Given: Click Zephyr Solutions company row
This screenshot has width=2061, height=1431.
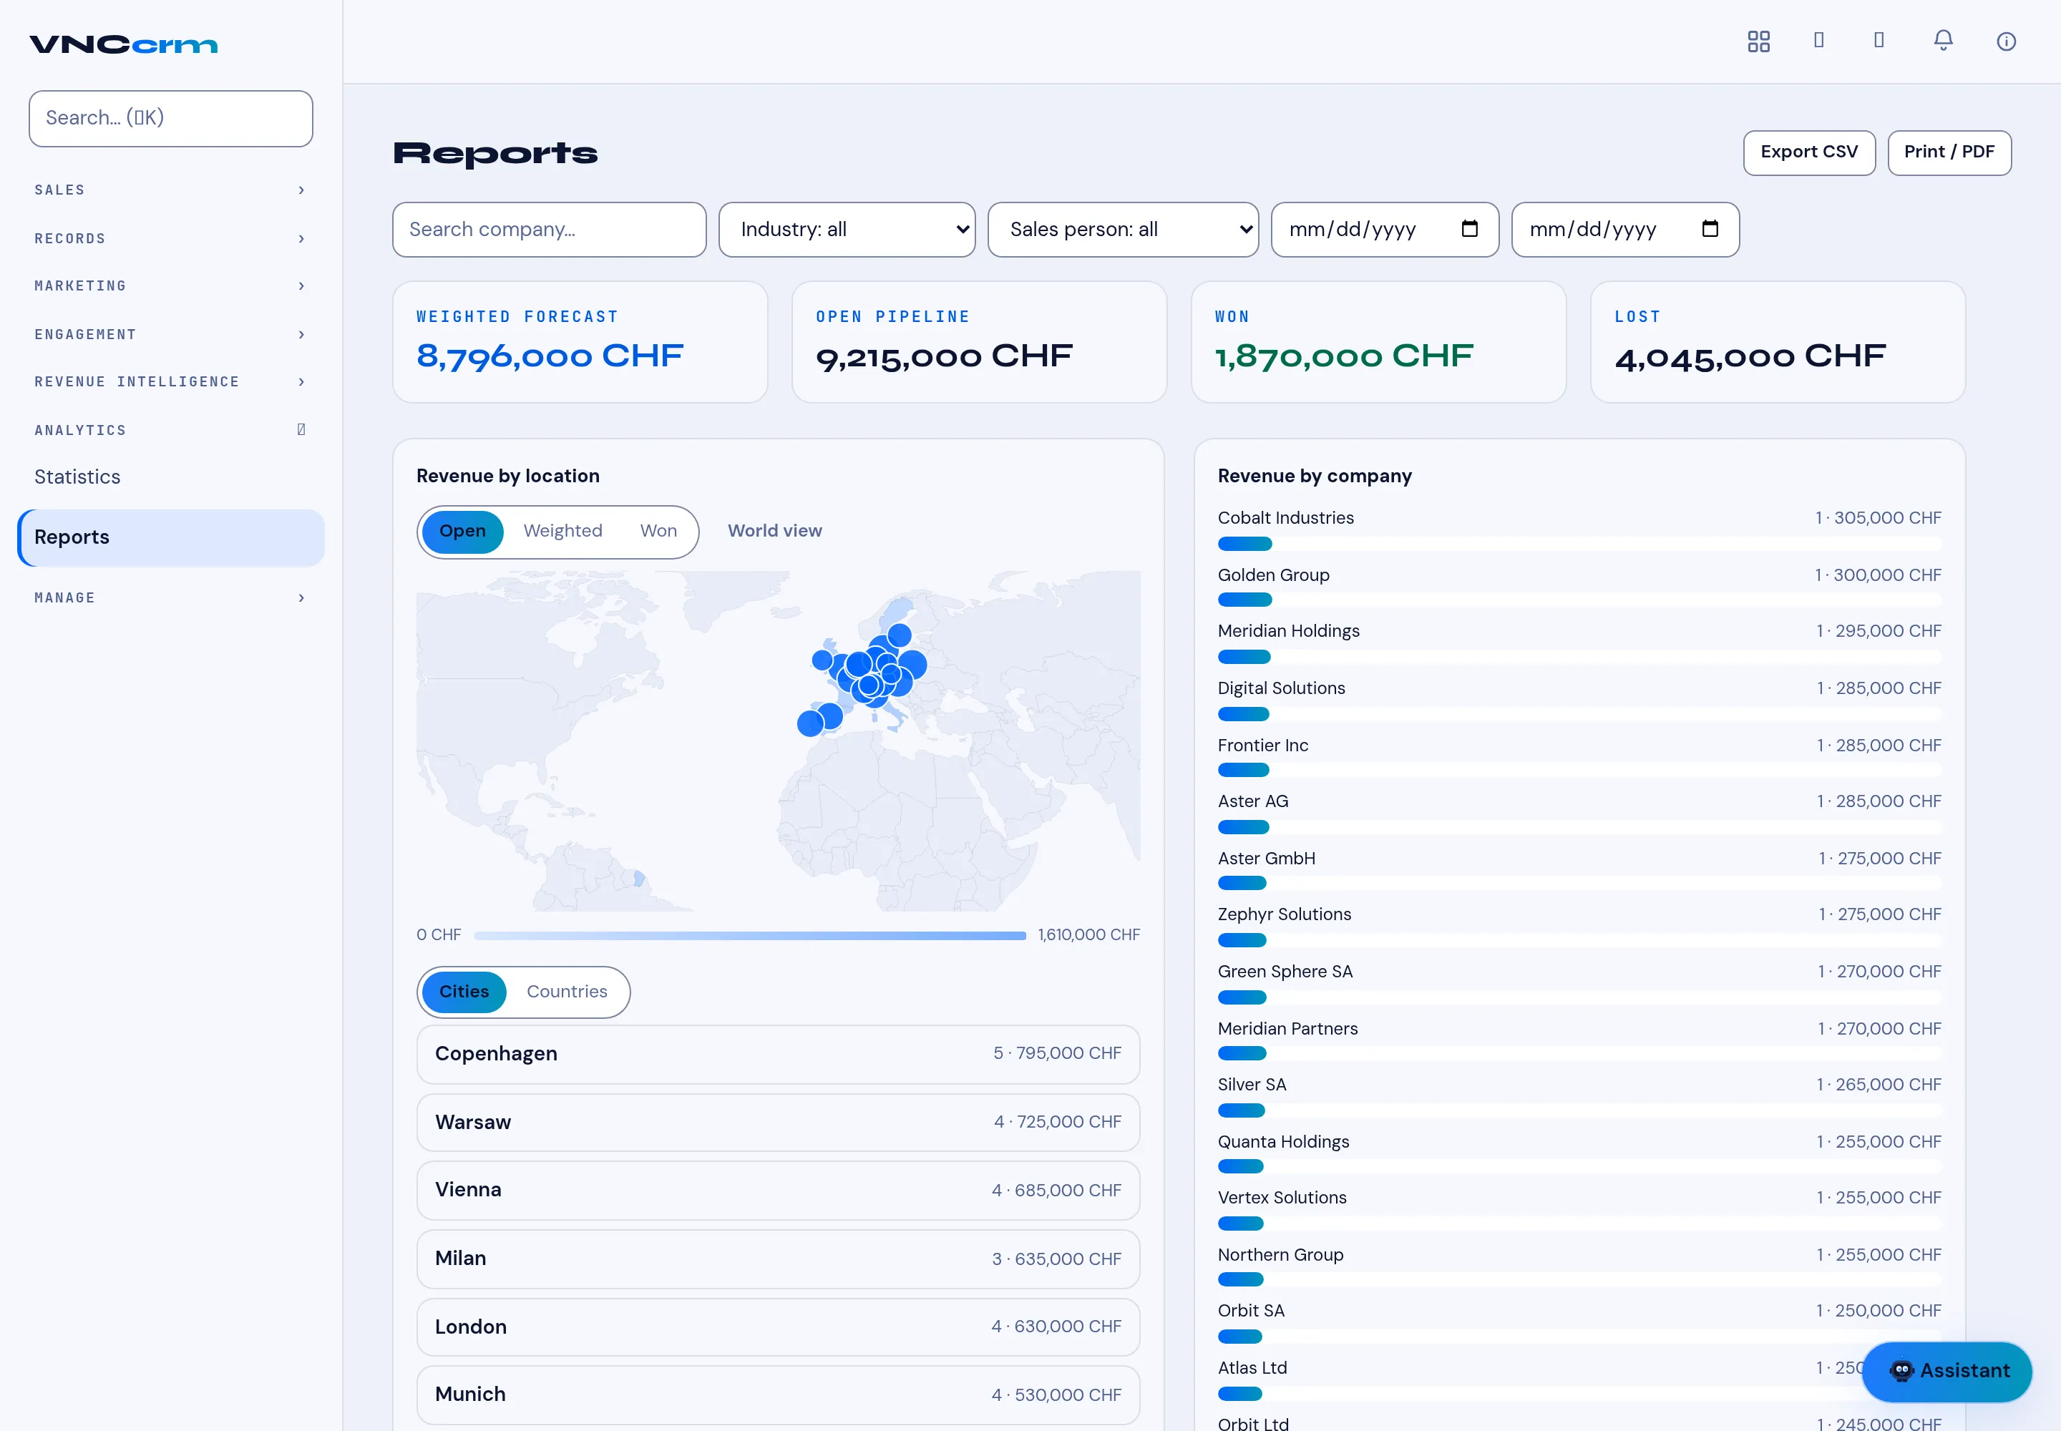Looking at the screenshot, I should click(x=1579, y=925).
